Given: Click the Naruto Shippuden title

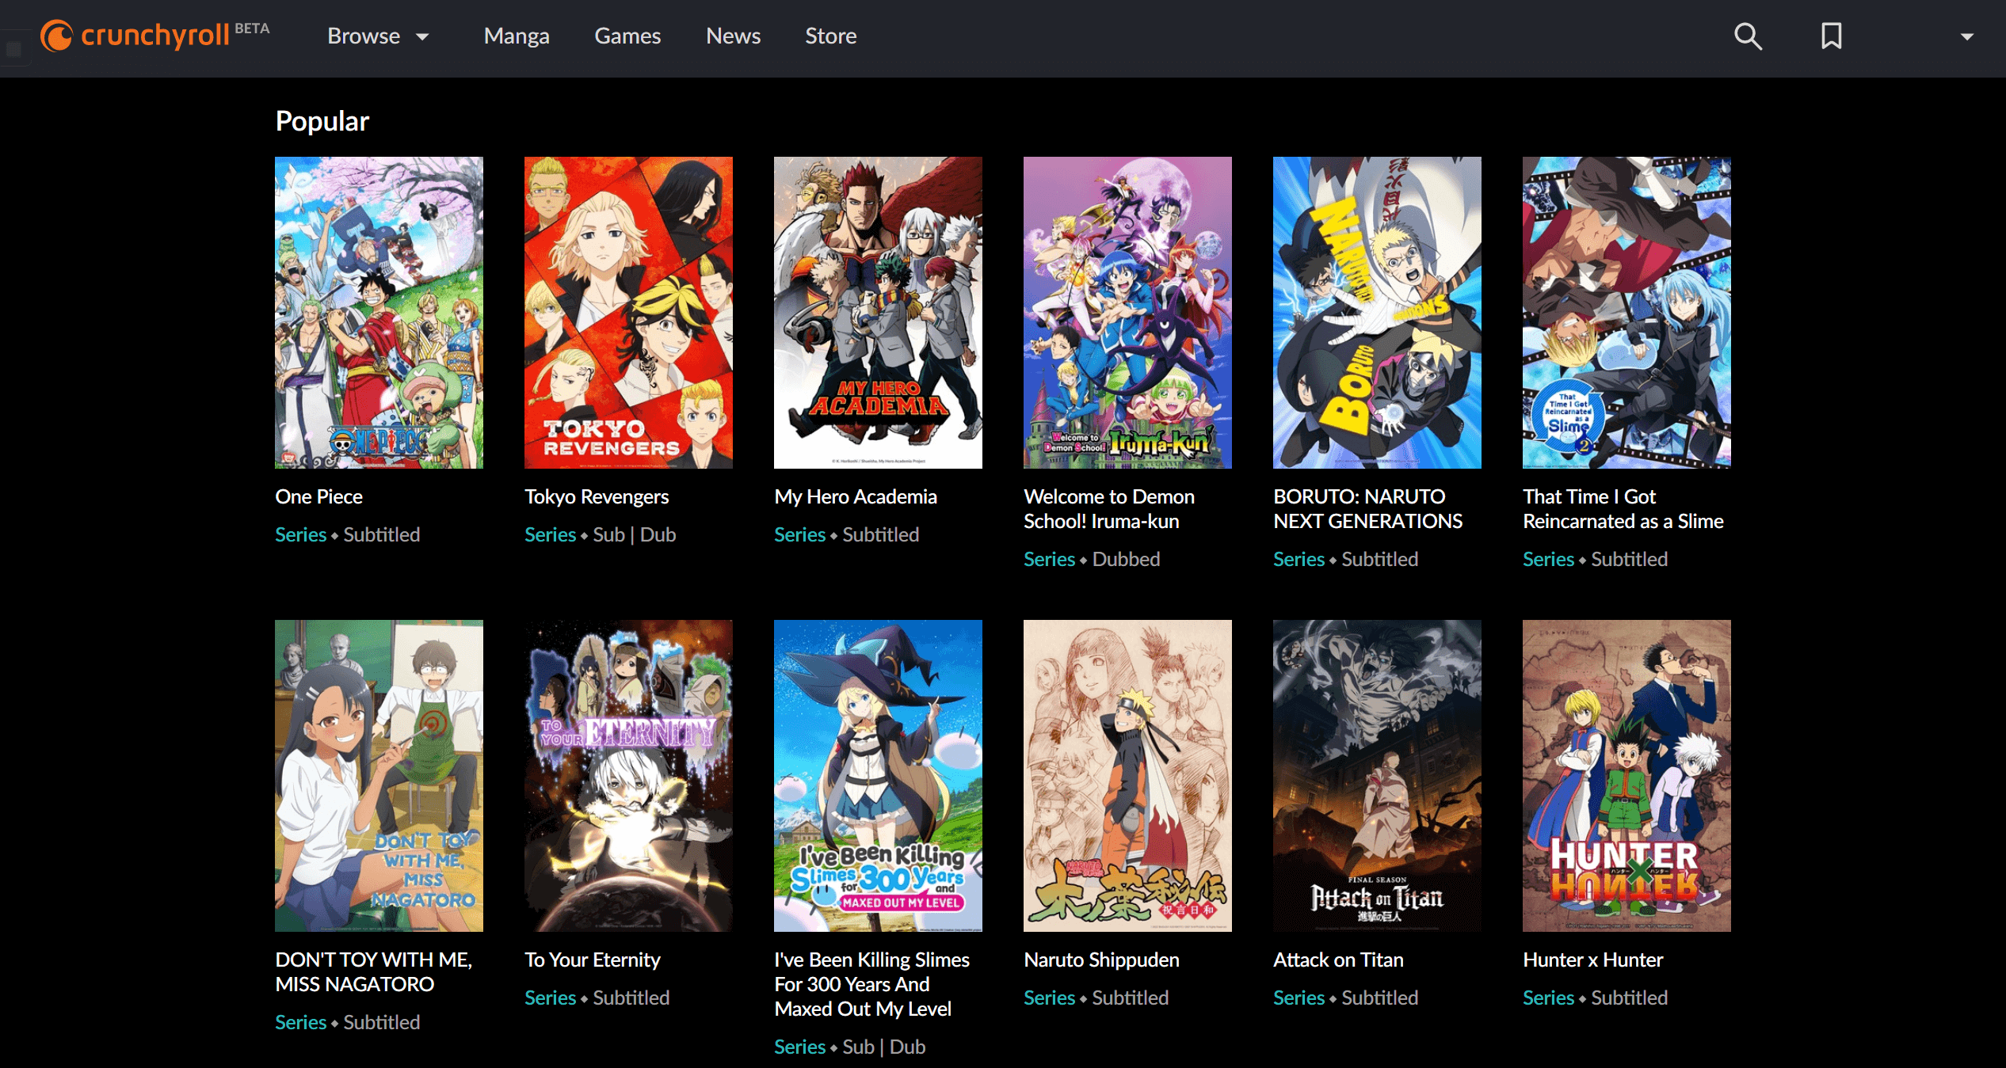Looking at the screenshot, I should [1101, 960].
